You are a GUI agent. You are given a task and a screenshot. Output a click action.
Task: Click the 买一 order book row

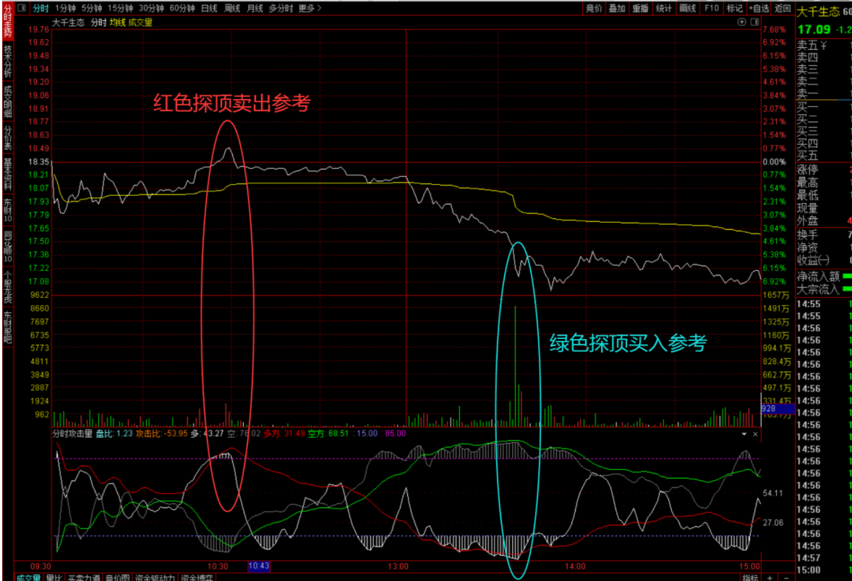(825, 107)
